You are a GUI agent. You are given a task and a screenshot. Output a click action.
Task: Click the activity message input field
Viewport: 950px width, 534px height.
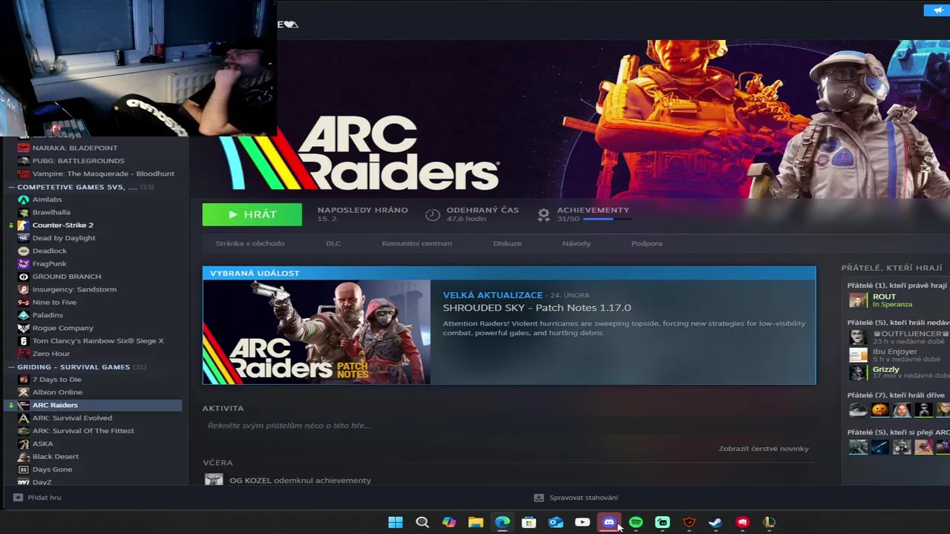[x=509, y=426]
